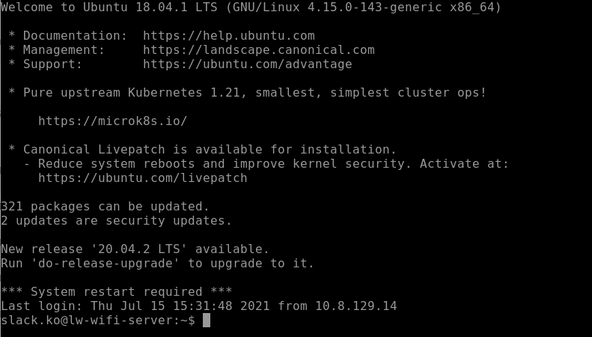Click the System restart required notice
Screen dimensions: 592x337
[x=116, y=291]
